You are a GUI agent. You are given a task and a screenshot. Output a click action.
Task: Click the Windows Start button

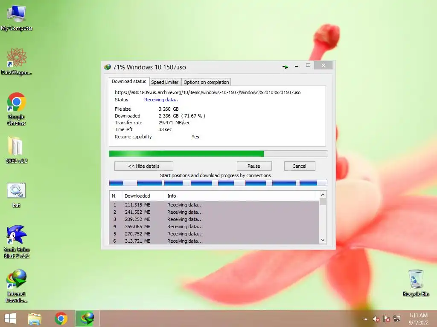click(x=10, y=318)
